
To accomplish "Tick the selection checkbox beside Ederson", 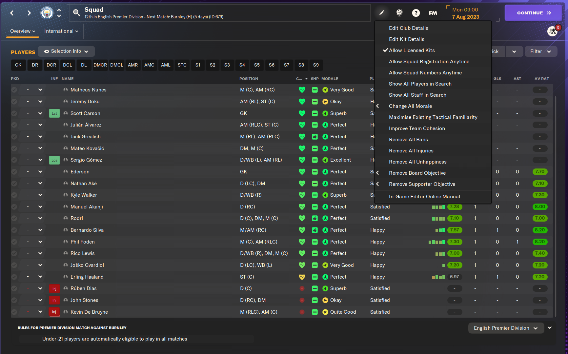I will [x=14, y=171].
